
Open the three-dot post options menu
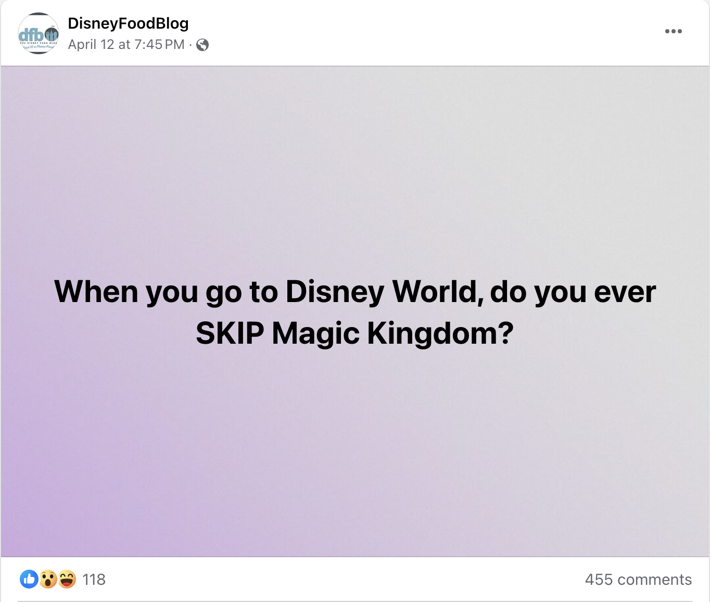click(673, 31)
